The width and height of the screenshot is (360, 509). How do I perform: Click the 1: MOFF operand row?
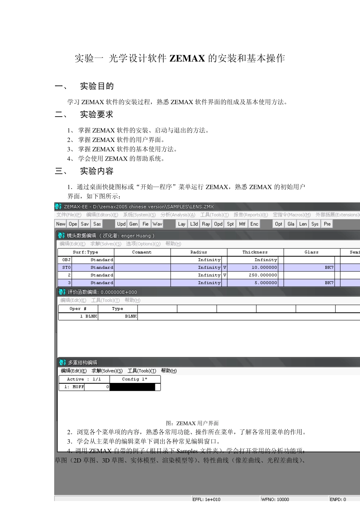pos(72,387)
